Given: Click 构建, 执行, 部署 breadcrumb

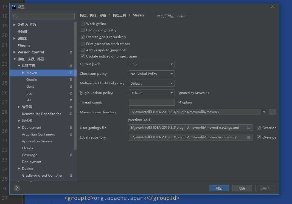Looking at the screenshot, I should tap(93, 15).
